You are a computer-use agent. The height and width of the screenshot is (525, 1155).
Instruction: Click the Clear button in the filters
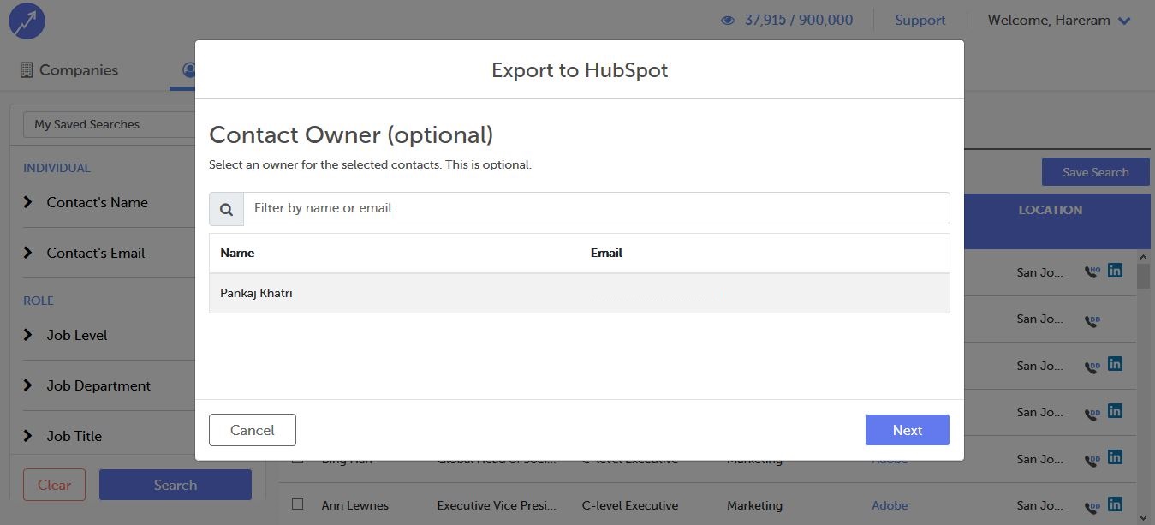(x=54, y=485)
